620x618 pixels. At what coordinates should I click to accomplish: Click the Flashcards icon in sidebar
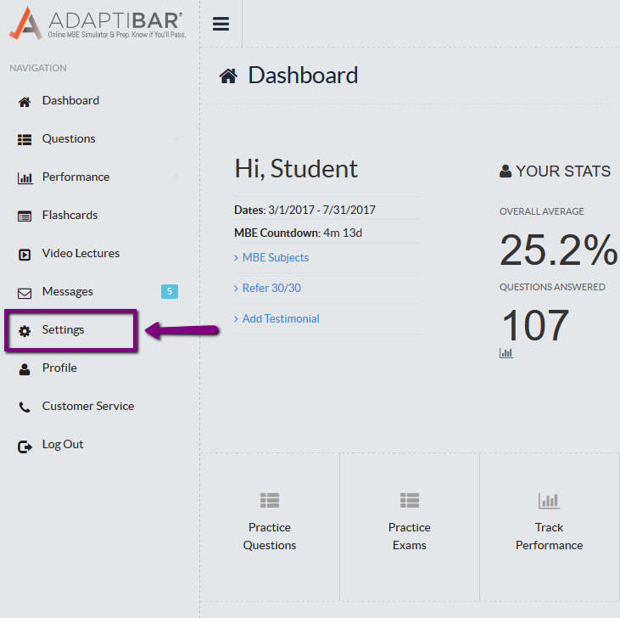point(25,216)
